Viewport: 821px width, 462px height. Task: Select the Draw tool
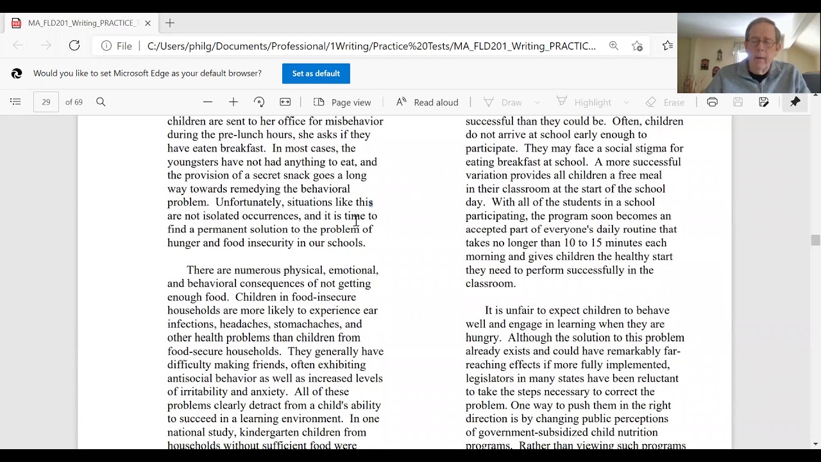pos(503,102)
